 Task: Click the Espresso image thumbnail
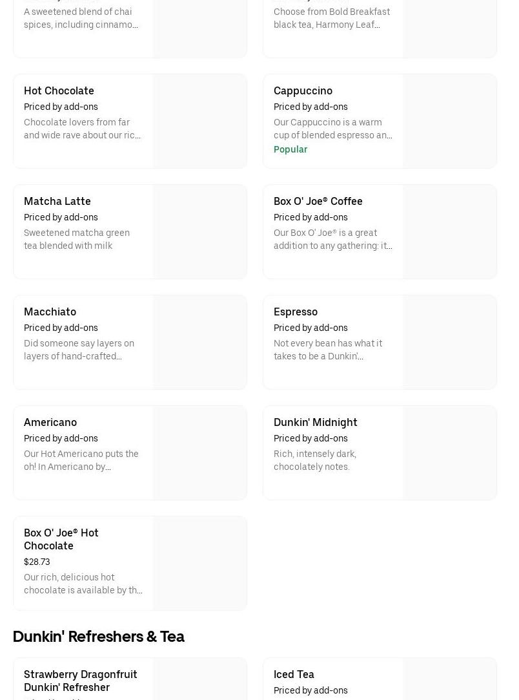[449, 342]
